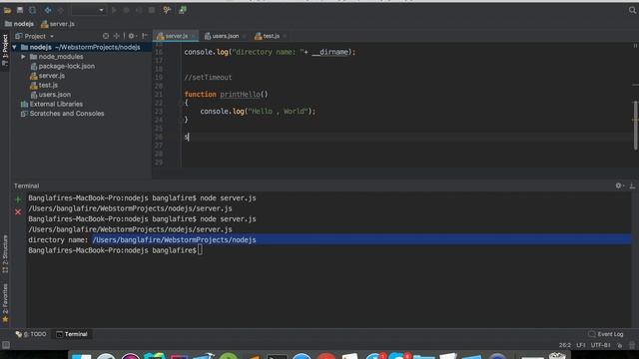Close the users.json editor tab

(244, 36)
